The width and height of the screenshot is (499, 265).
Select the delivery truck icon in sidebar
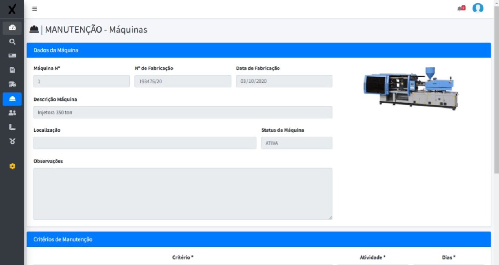[x=12, y=84]
